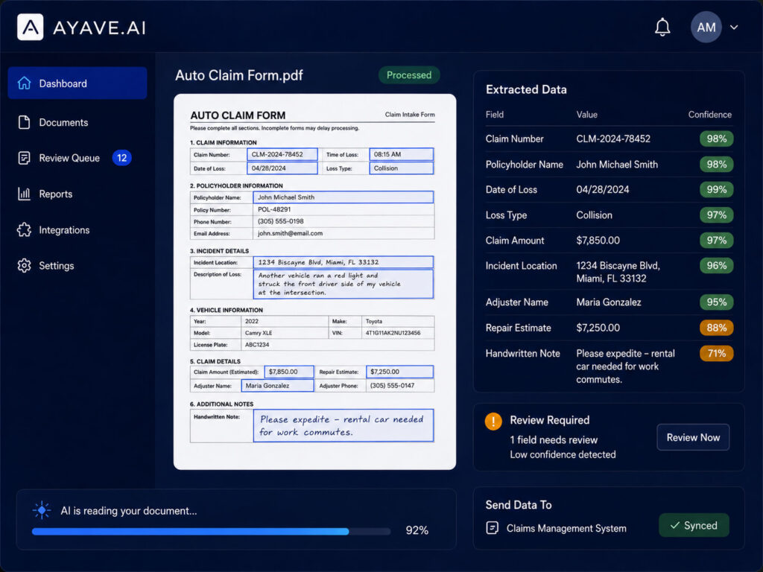763x572 pixels.
Task: Click the 92% progress text
Action: tap(417, 530)
